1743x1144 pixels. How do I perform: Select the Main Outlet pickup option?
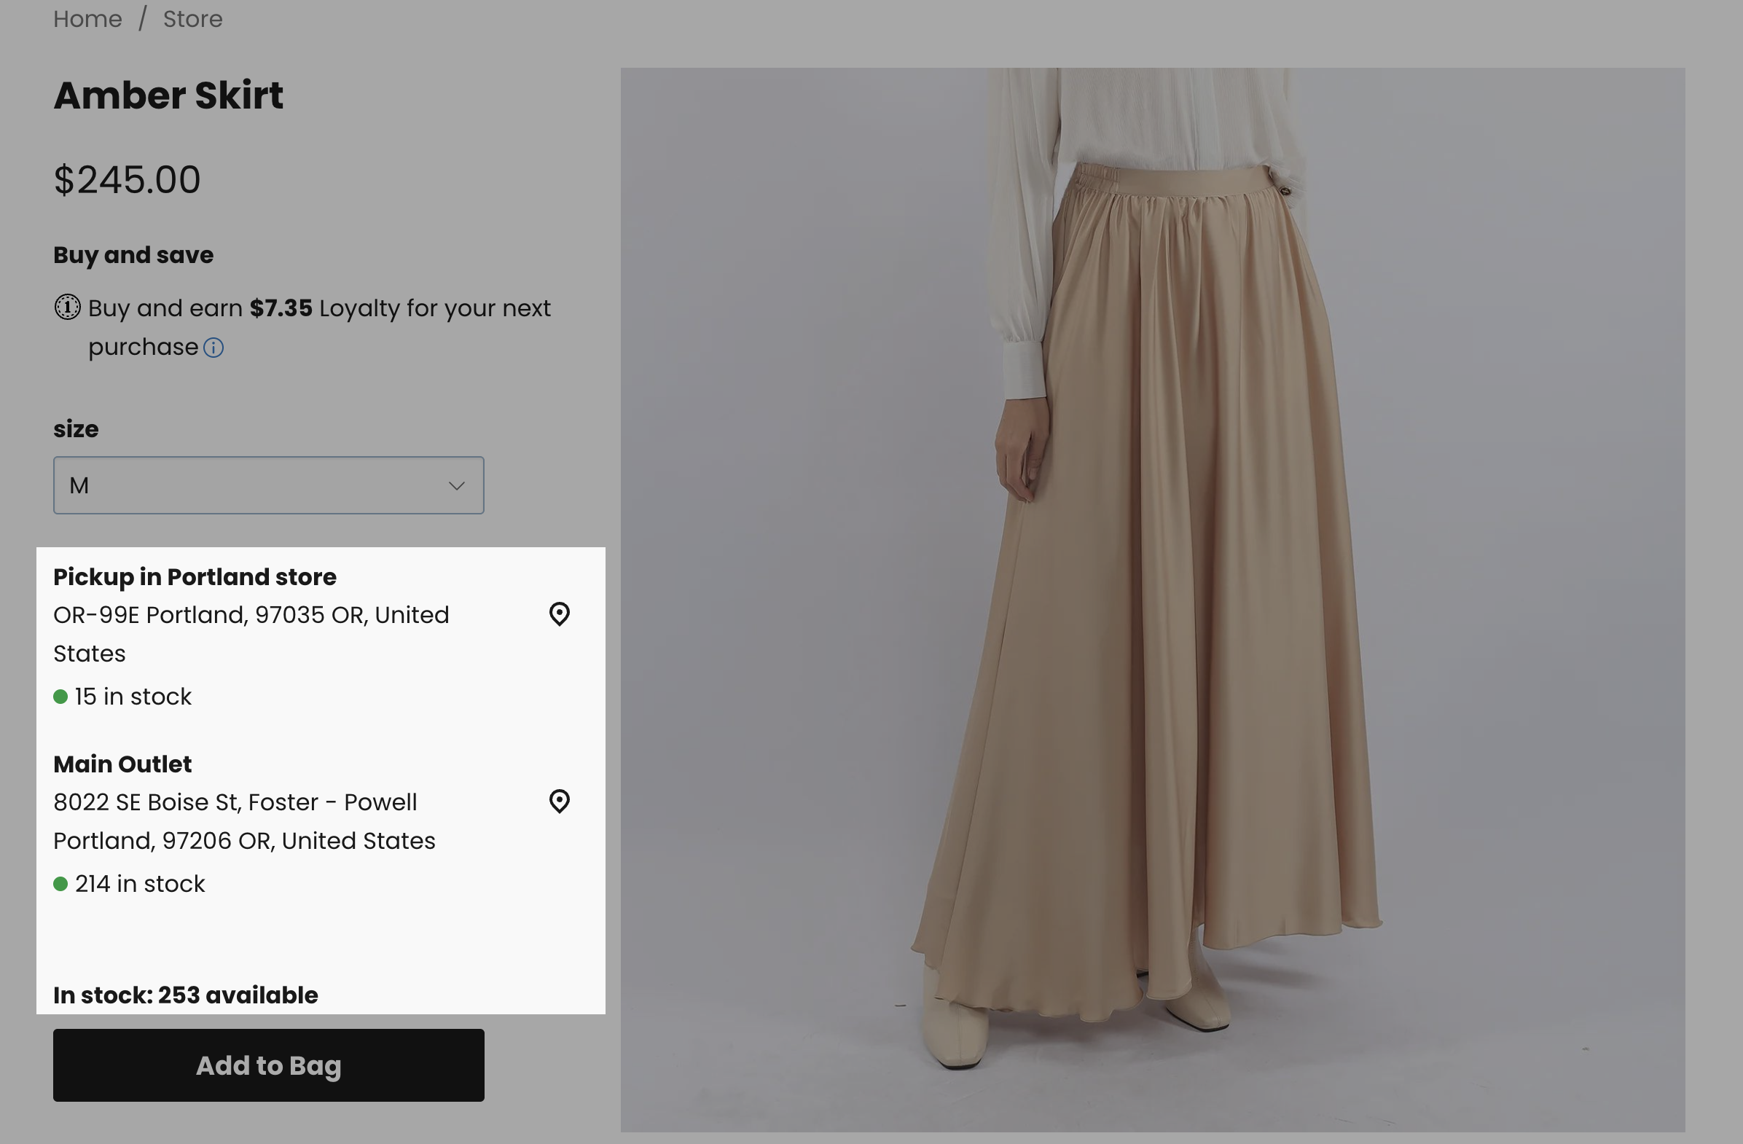[122, 764]
